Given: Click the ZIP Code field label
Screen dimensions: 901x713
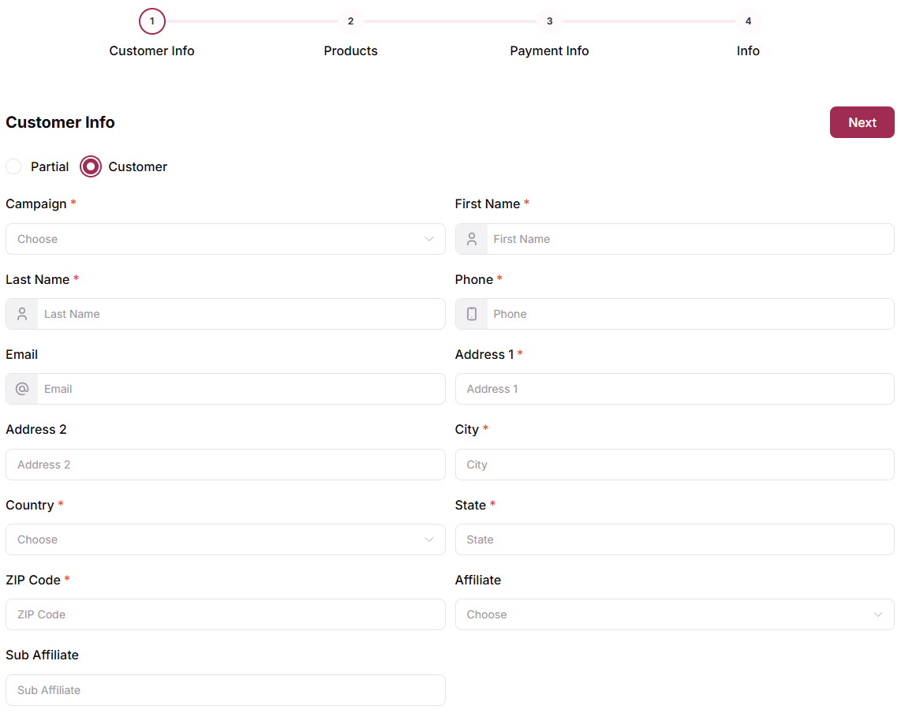Looking at the screenshot, I should click(x=33, y=580).
